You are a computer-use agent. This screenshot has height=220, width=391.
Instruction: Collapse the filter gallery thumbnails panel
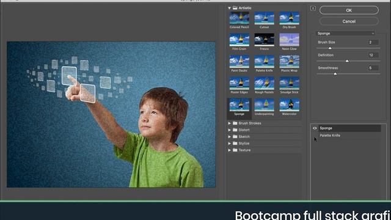coord(313,9)
